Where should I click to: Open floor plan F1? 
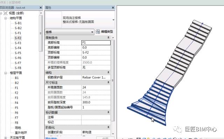16,88
